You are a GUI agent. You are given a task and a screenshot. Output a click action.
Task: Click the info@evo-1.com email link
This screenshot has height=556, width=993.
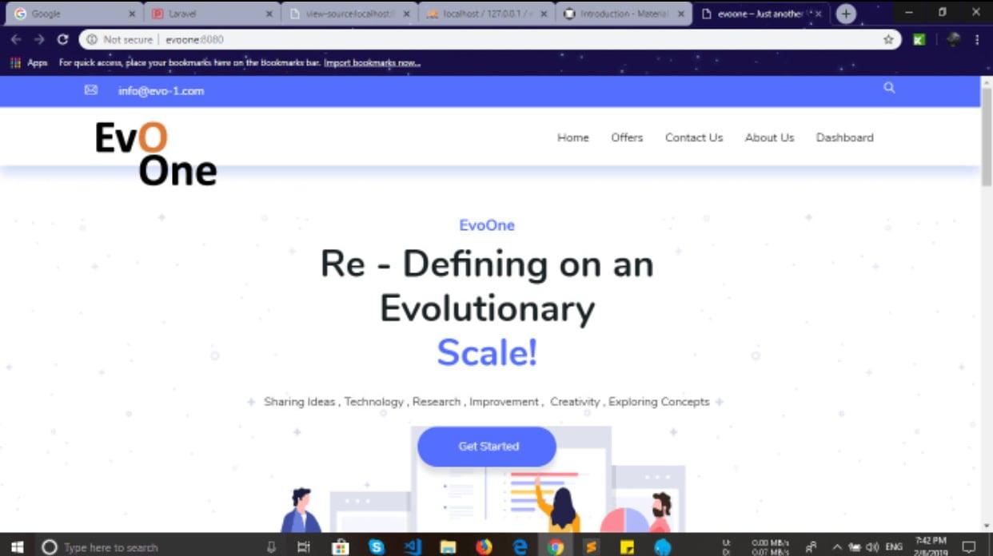[x=161, y=91]
